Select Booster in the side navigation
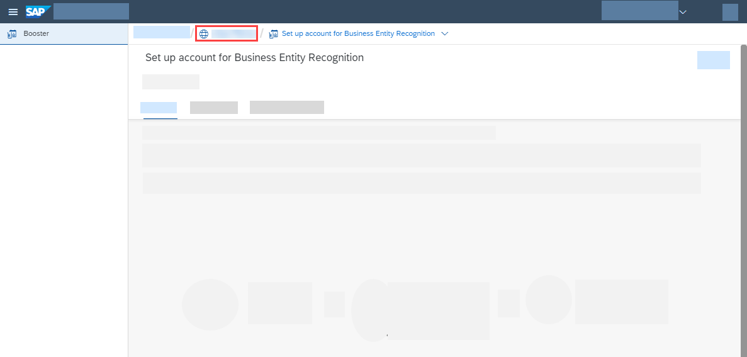The height and width of the screenshot is (357, 747). coord(64,34)
